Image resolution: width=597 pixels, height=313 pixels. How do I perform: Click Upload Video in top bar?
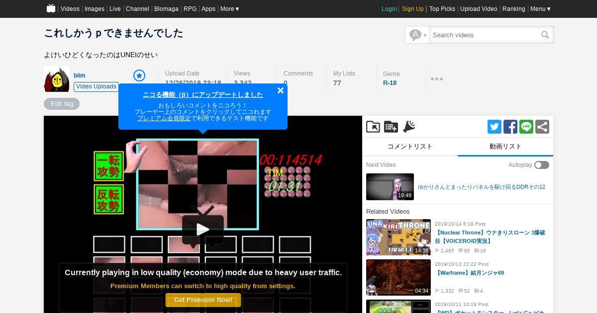point(479,9)
